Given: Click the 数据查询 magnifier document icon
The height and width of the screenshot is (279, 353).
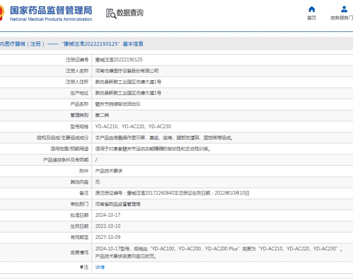Looking at the screenshot, I should (111, 13).
